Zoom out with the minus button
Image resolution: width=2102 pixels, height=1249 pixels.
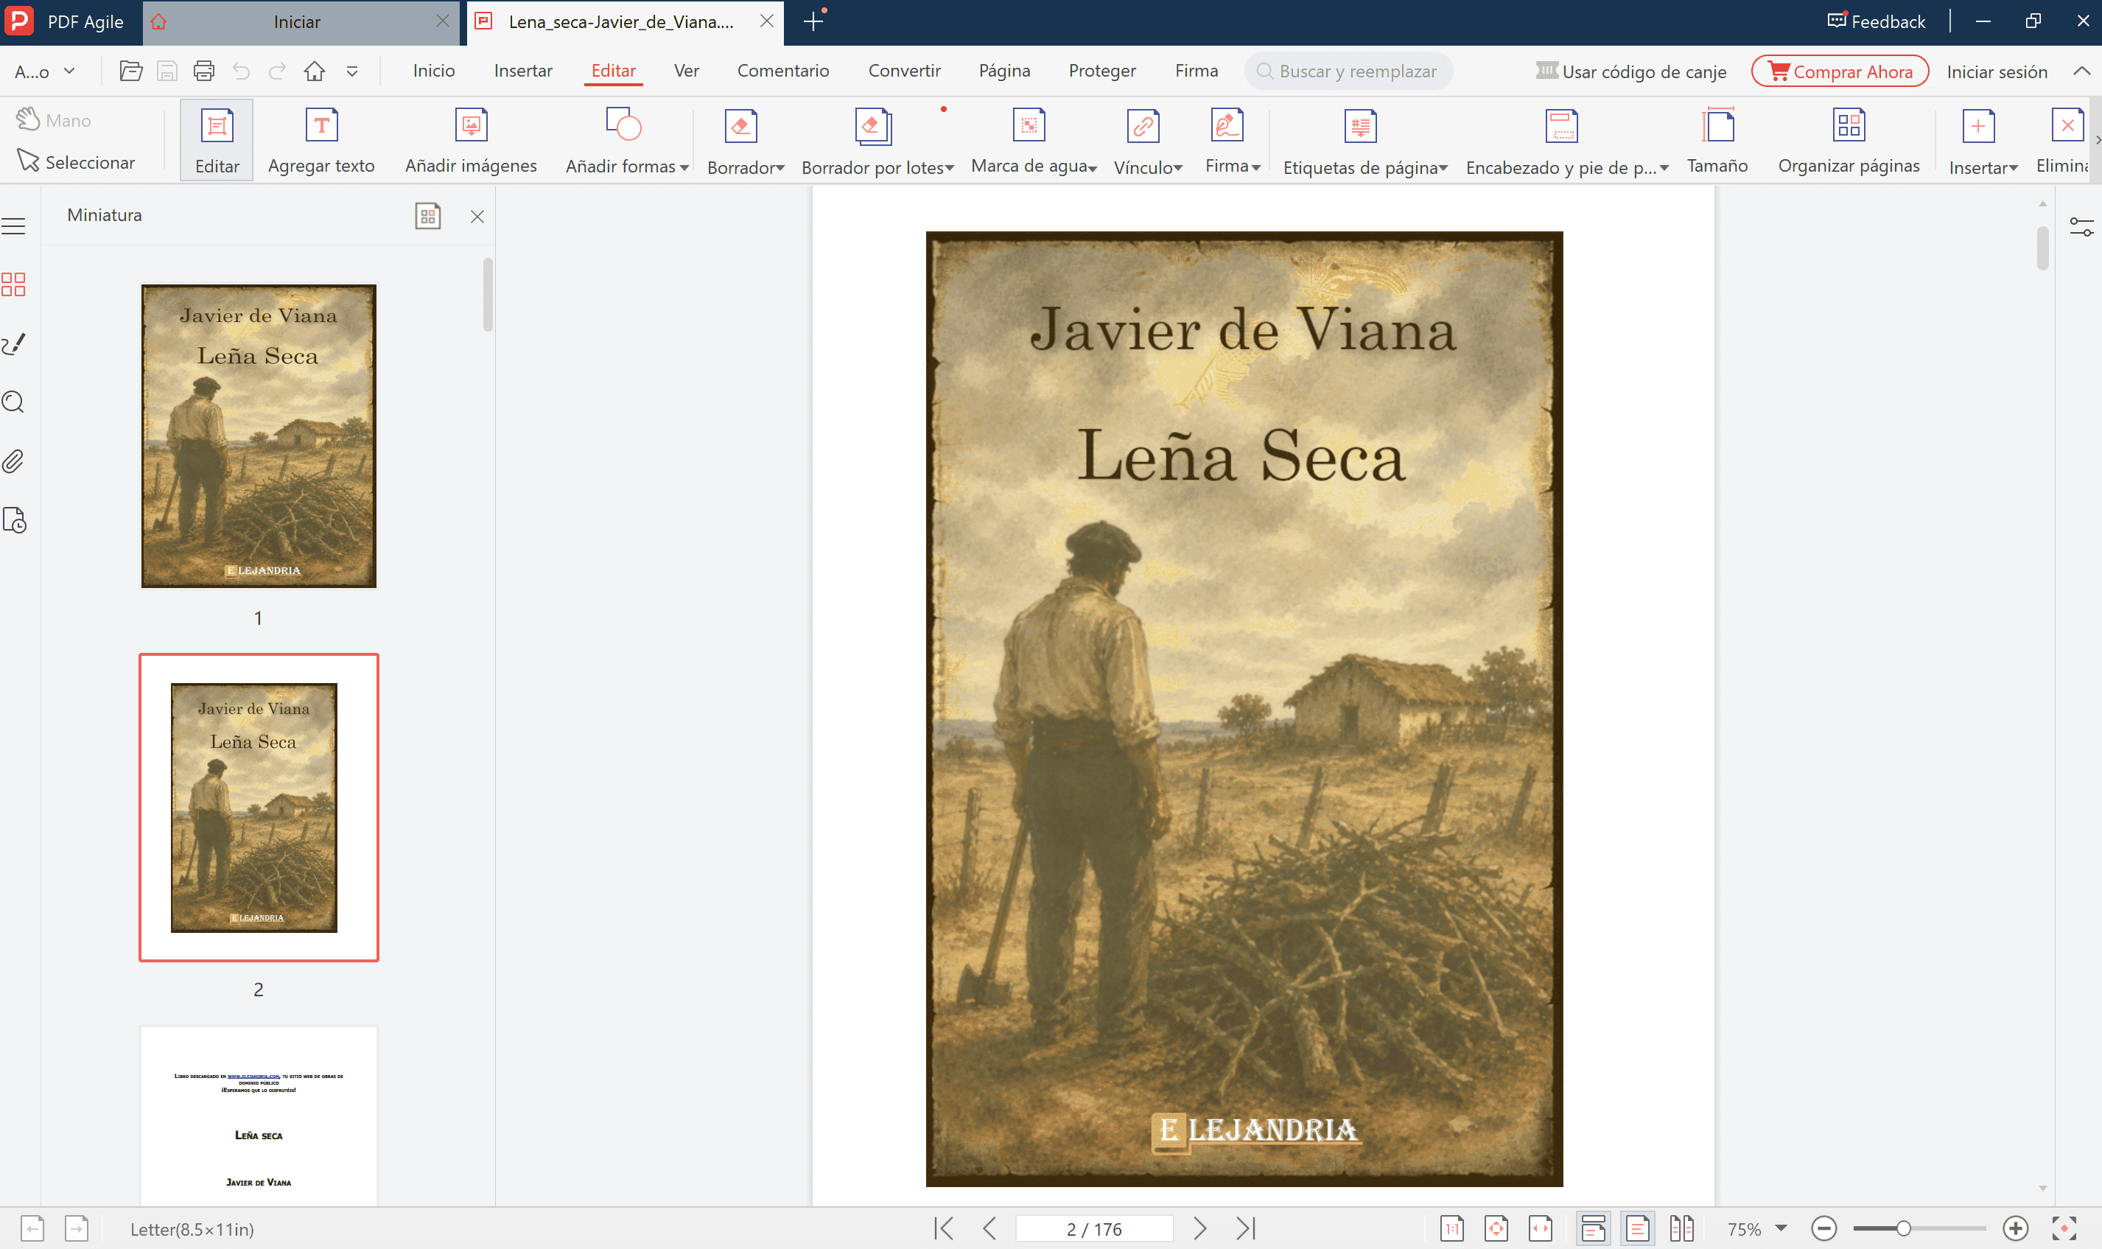[x=1824, y=1229]
